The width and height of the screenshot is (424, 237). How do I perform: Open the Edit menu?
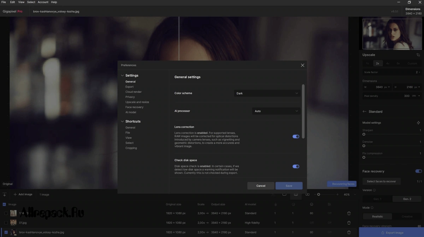pos(12,2)
